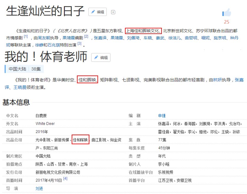Open reference footnote [4] after 首播时间
This screenshot has height=194, width=247.
[65, 179]
